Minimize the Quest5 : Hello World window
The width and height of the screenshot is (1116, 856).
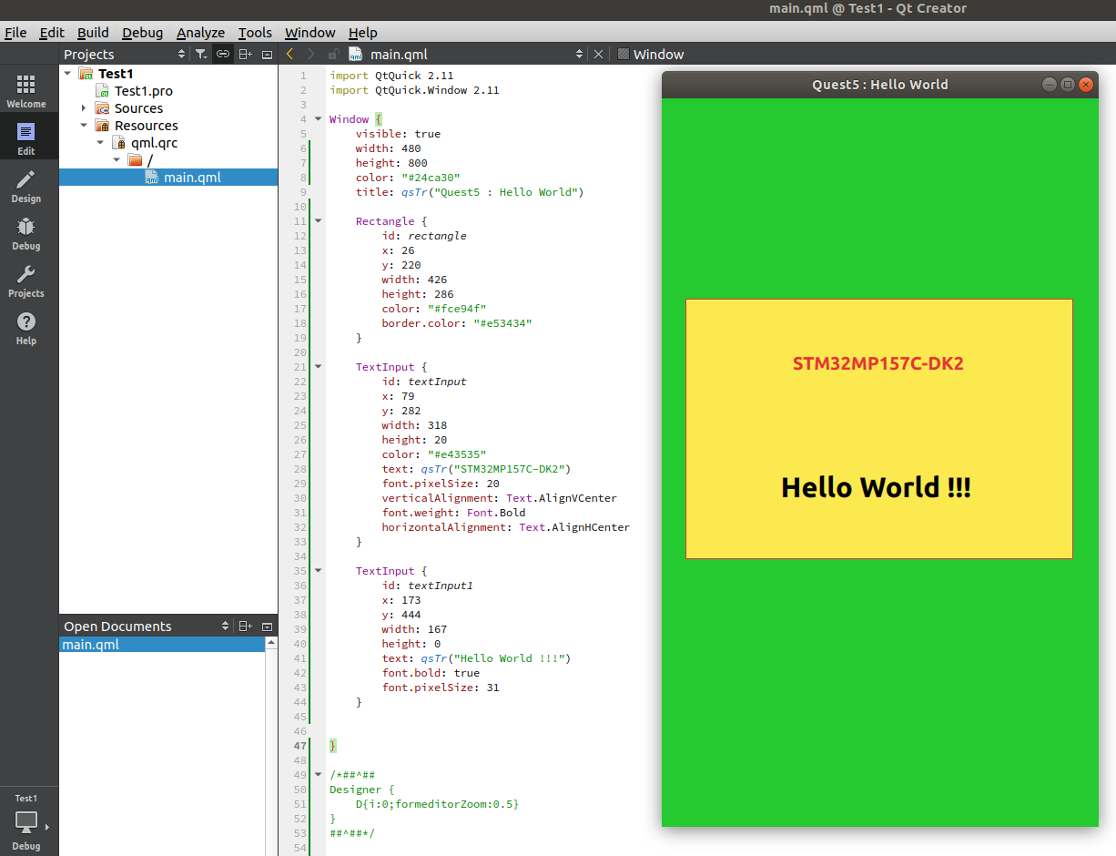click(x=1049, y=85)
